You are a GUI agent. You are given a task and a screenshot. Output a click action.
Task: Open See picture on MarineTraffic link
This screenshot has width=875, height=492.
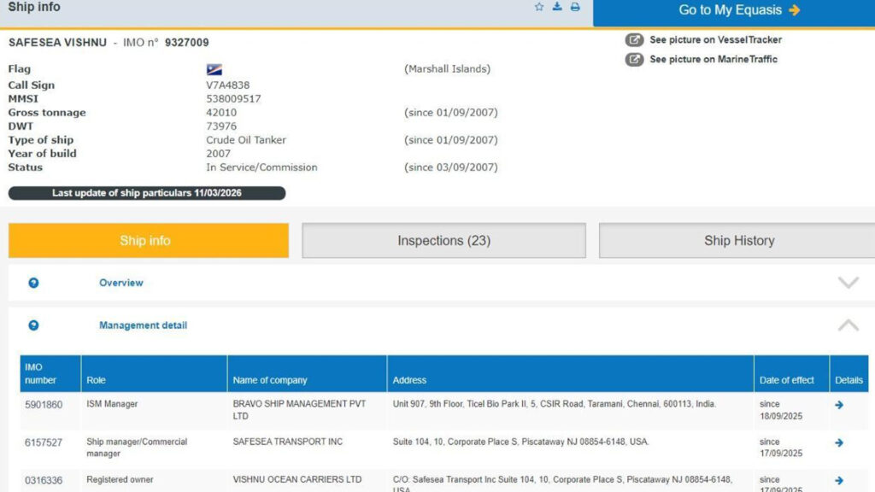coord(714,59)
